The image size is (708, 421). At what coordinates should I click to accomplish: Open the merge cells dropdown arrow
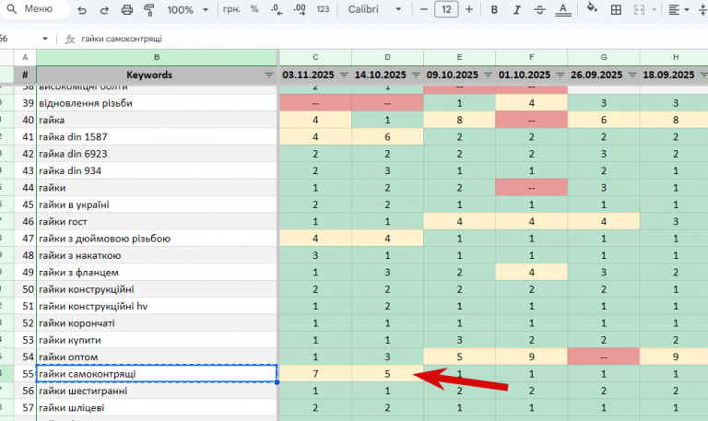pyautogui.click(x=654, y=9)
